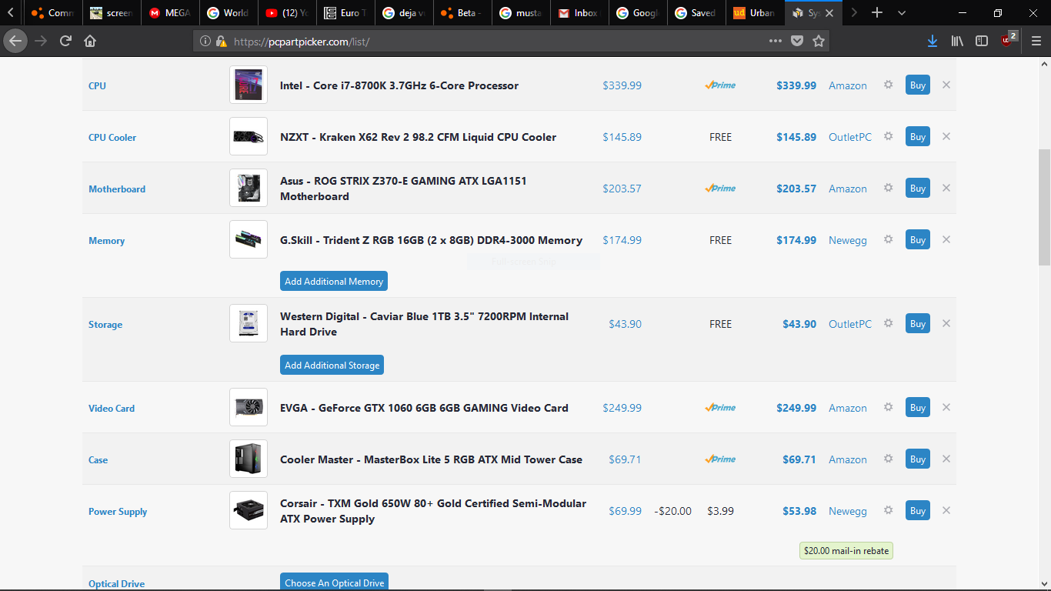
Task: Remove the Intel Core i7-8700K CPU
Action: click(x=946, y=85)
